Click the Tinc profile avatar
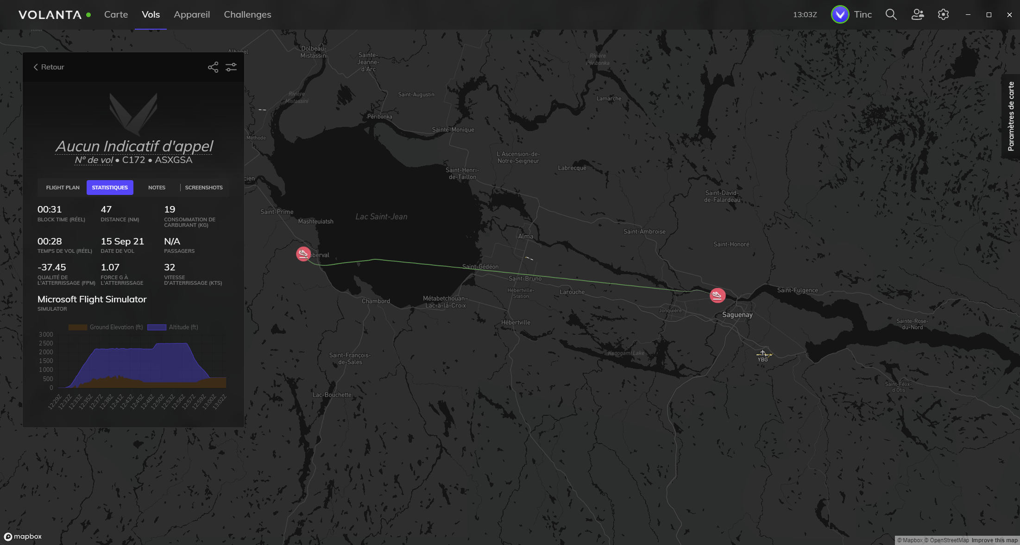Viewport: 1020px width, 545px height. tap(840, 14)
